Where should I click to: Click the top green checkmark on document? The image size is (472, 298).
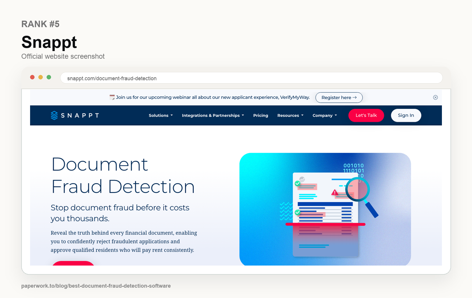298,184
